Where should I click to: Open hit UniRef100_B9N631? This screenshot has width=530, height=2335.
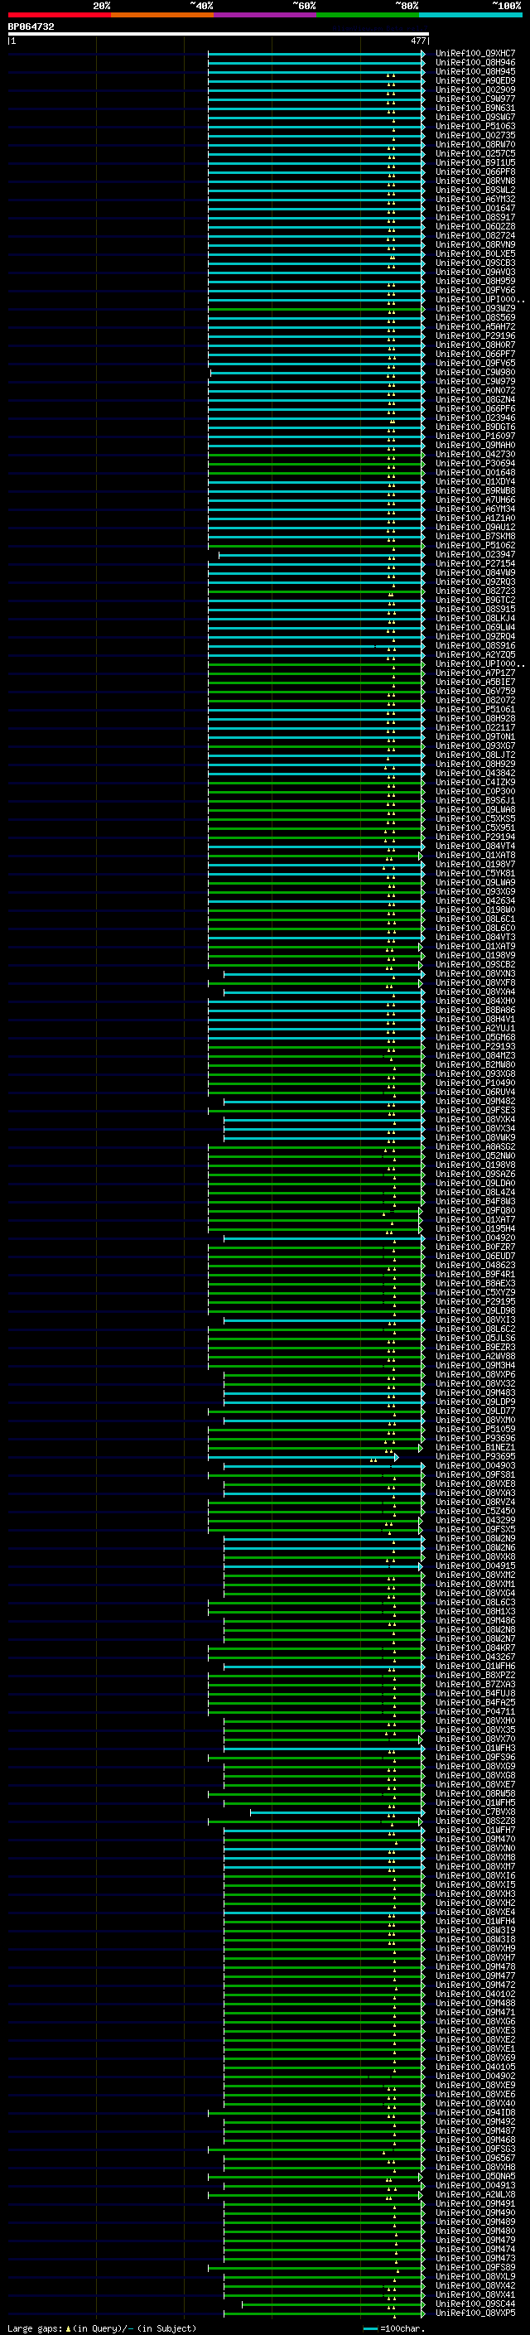tap(475, 108)
